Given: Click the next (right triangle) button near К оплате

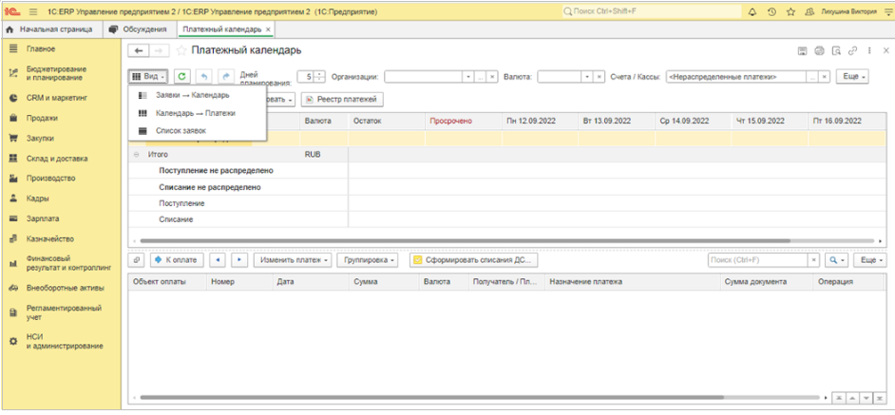Looking at the screenshot, I should tap(239, 260).
